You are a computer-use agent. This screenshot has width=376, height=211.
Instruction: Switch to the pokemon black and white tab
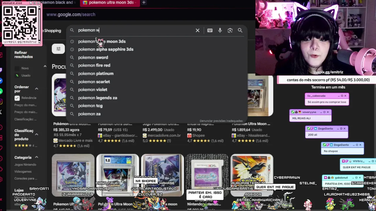58,2
